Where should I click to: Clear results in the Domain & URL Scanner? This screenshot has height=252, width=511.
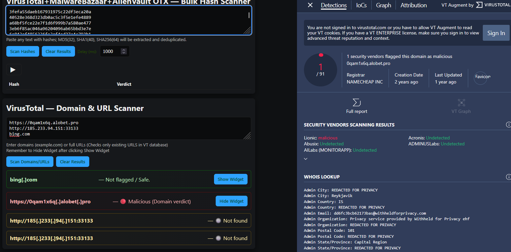[72, 162]
